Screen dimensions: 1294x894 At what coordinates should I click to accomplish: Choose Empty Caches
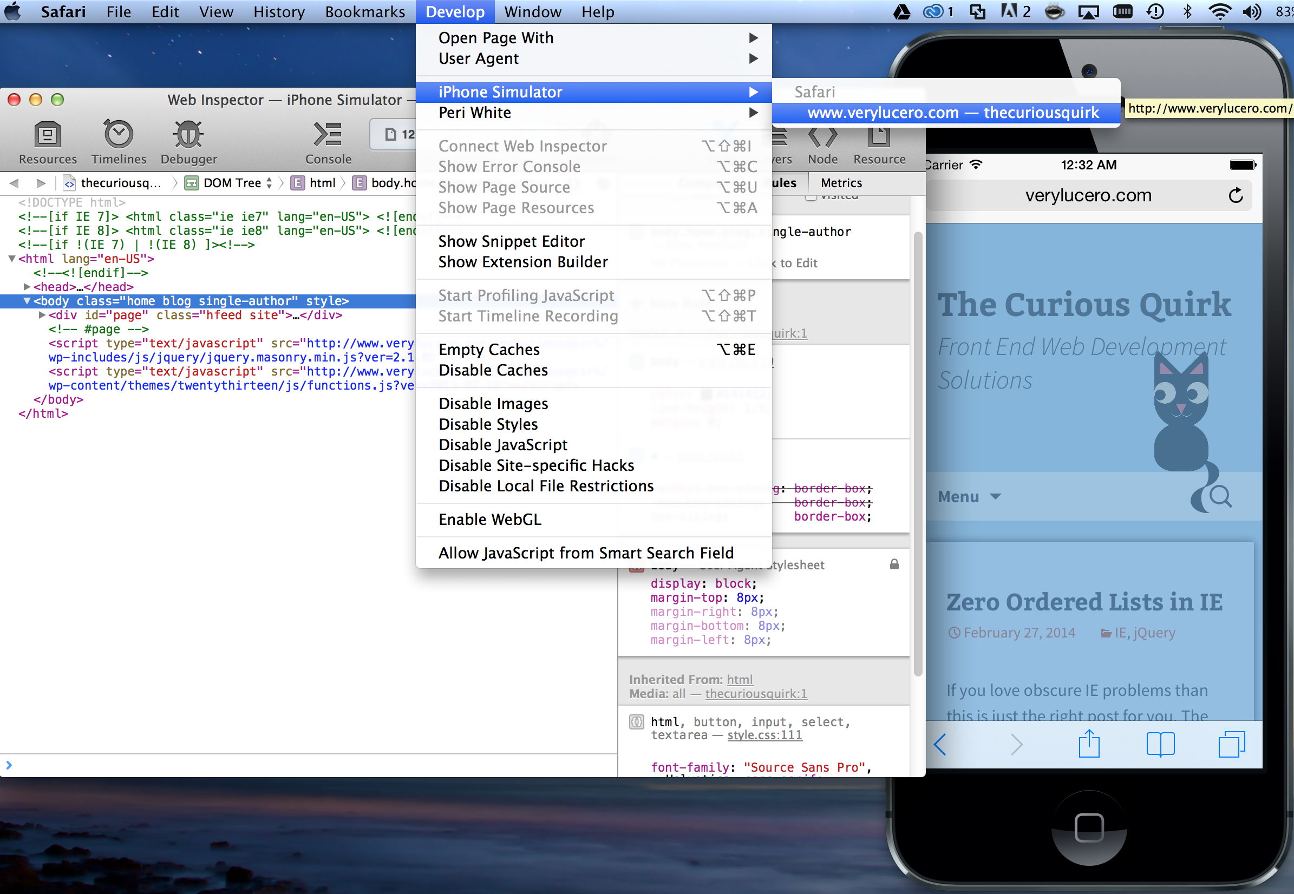coord(593,350)
